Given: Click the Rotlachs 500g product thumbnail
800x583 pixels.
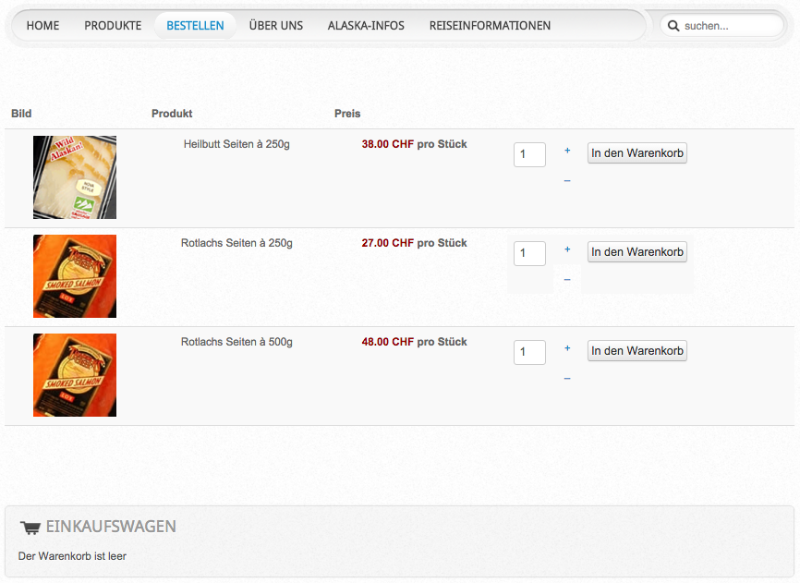Looking at the screenshot, I should point(75,375).
